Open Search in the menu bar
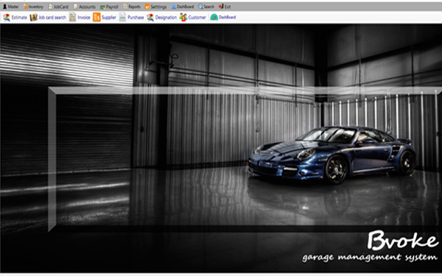442x276 pixels. 206,7
